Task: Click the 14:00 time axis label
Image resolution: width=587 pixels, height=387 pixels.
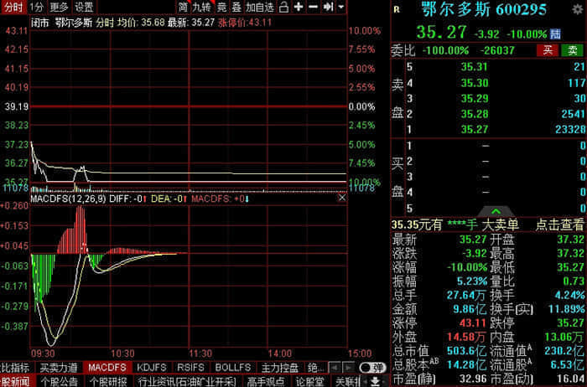Action: pos(279,353)
